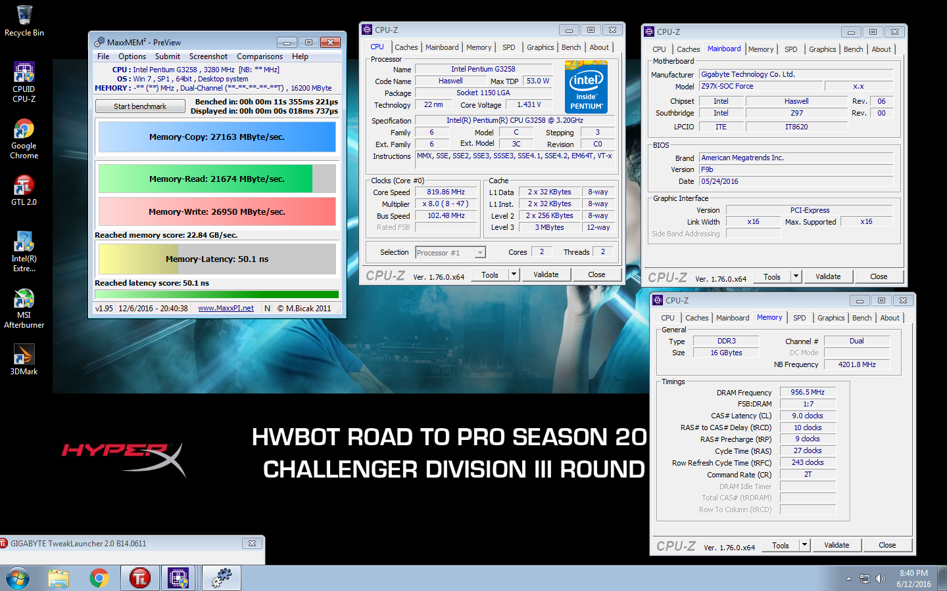Click CPU-Z CPU window title icon

pos(367,30)
